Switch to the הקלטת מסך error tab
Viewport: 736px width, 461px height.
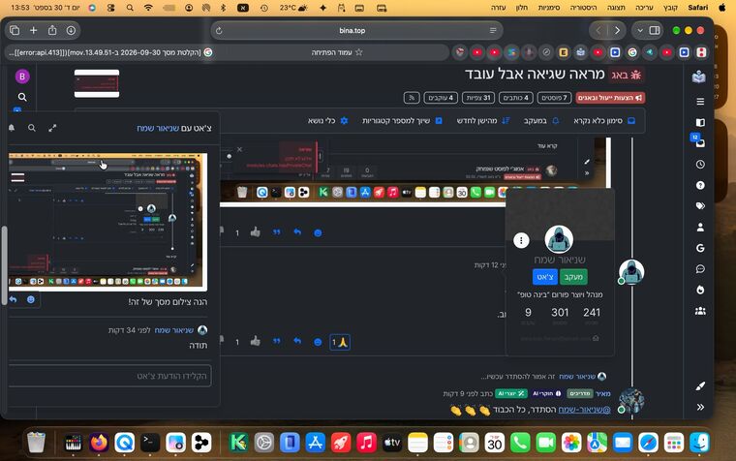(x=108, y=52)
